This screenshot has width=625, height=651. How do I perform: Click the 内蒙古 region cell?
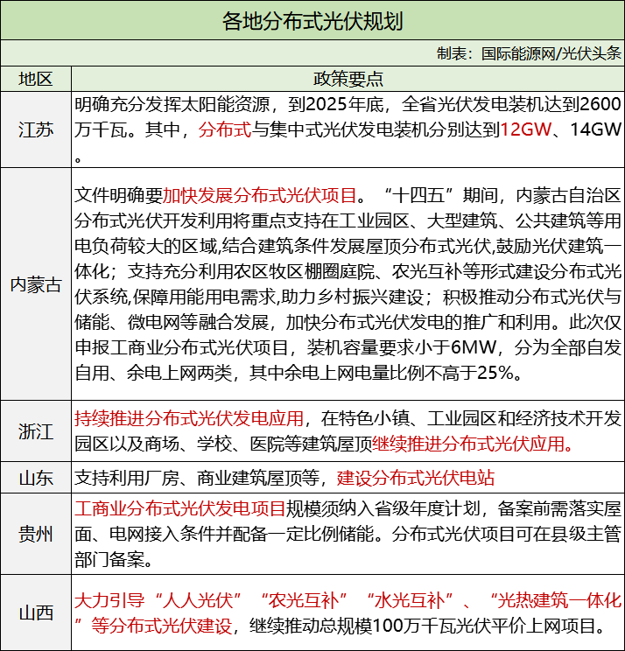click(x=36, y=284)
